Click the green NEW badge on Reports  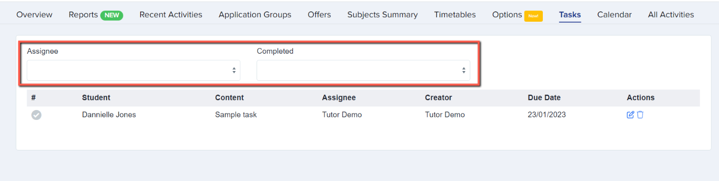coord(112,15)
